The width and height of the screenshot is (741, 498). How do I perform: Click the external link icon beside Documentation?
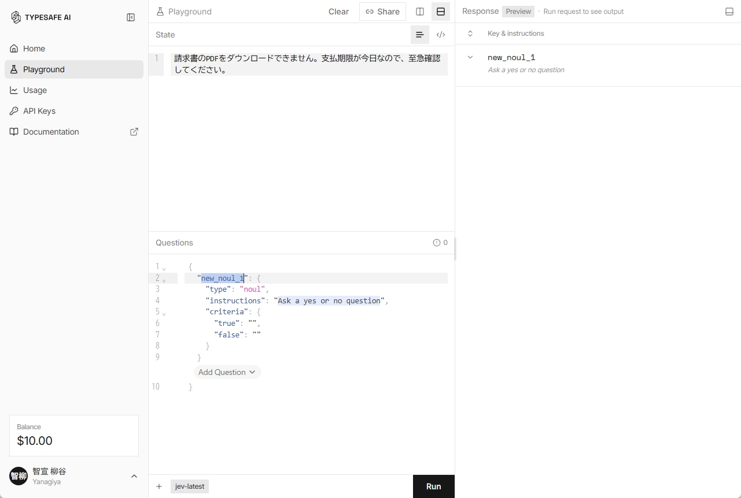pyautogui.click(x=134, y=132)
